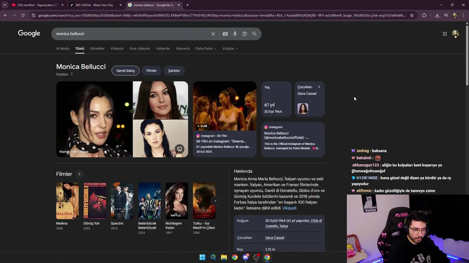Viewport: 469px width, 263px height.
Task: Click the page vertical scrollbar
Action: coord(467,55)
